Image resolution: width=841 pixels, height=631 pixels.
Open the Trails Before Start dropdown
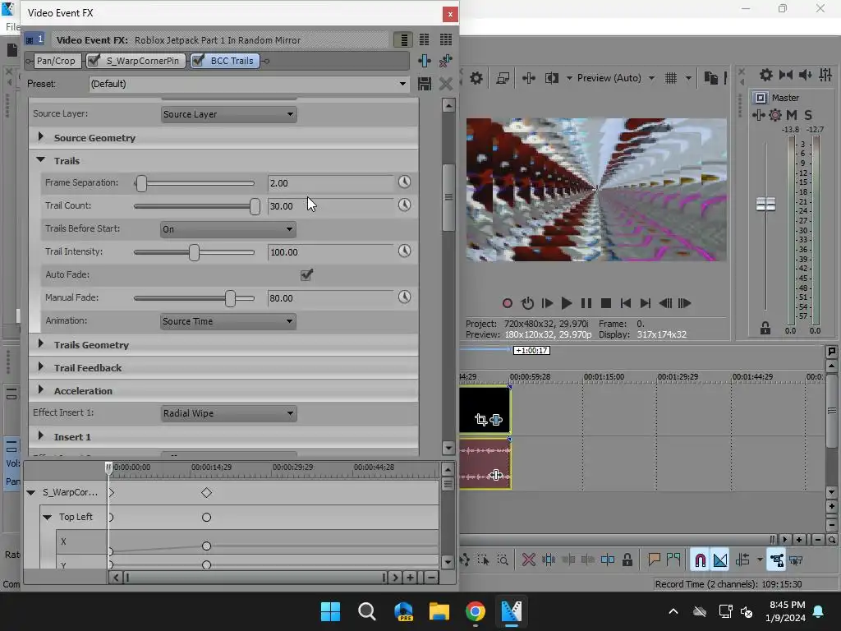tap(228, 229)
